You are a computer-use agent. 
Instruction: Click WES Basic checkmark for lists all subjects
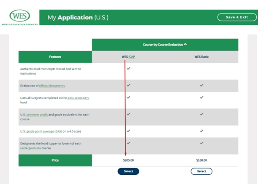(201, 97)
